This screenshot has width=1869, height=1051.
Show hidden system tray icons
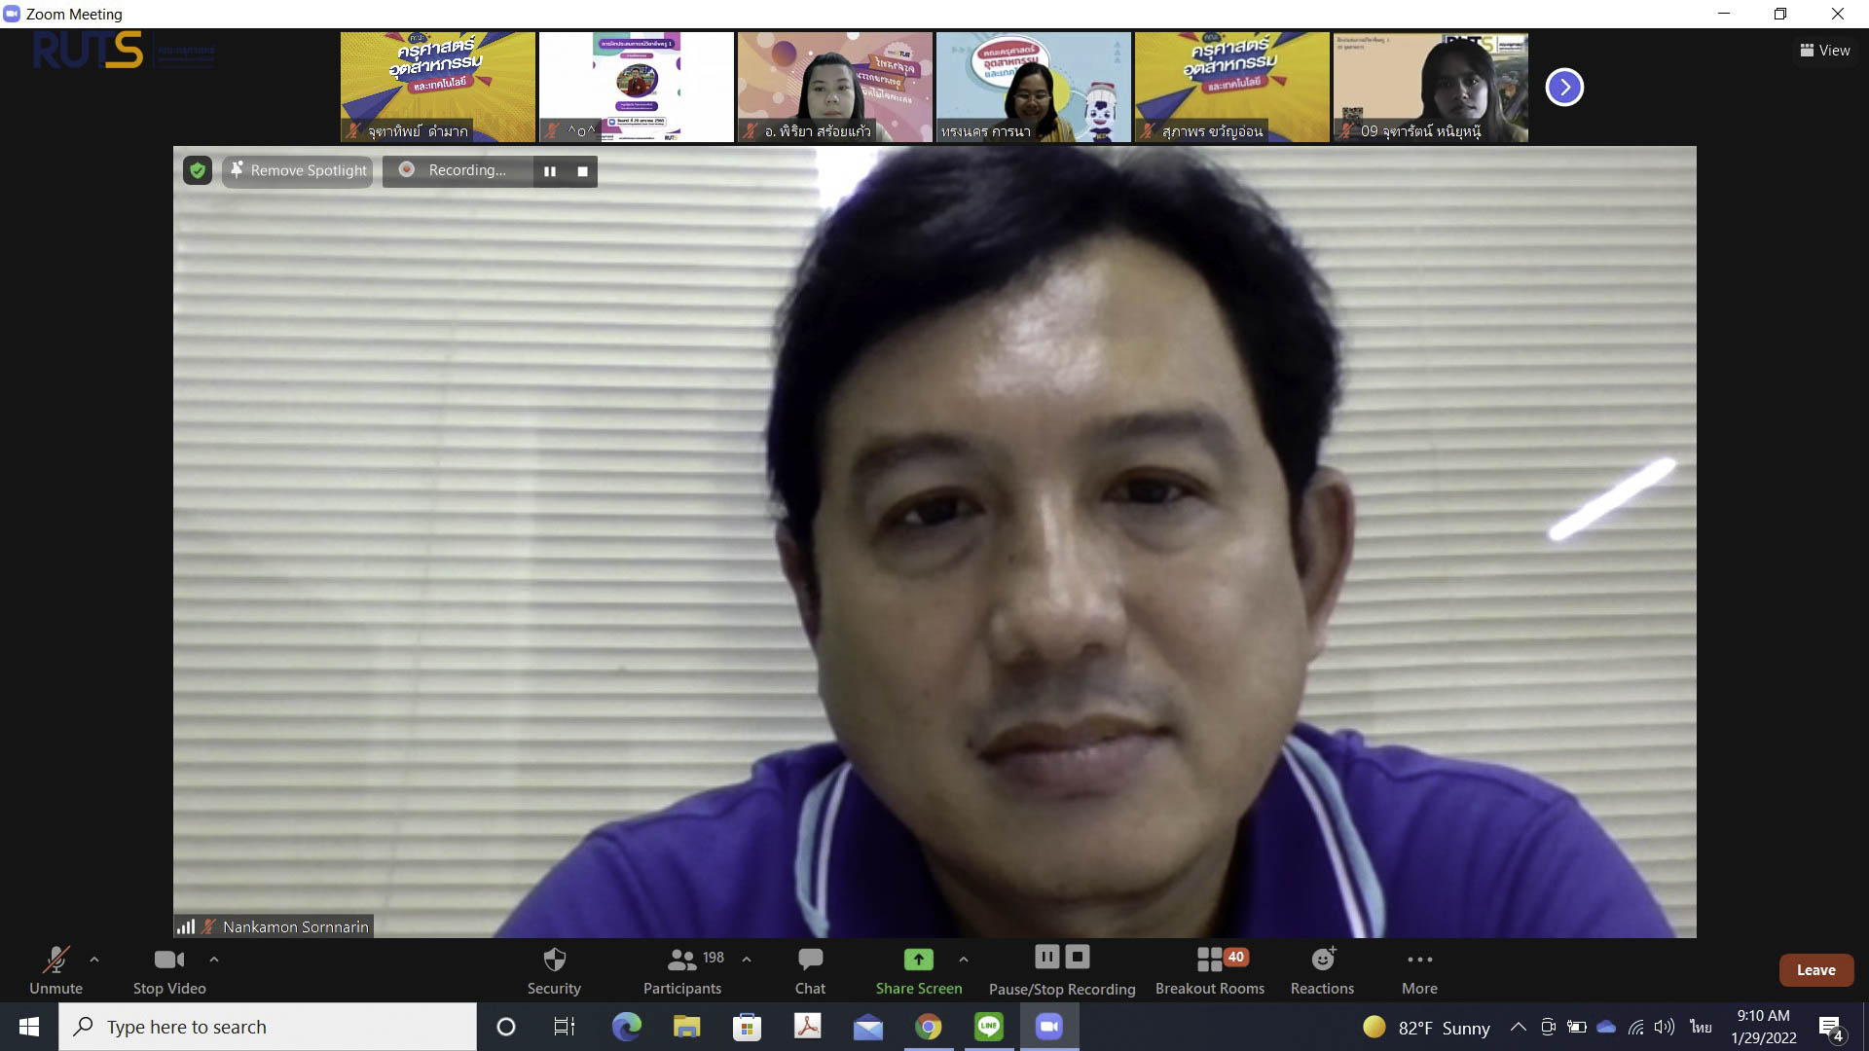point(1518,1027)
